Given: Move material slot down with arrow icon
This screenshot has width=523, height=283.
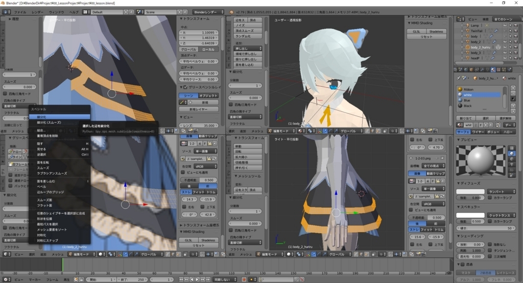Looking at the screenshot, I should pyautogui.click(x=513, y=111).
